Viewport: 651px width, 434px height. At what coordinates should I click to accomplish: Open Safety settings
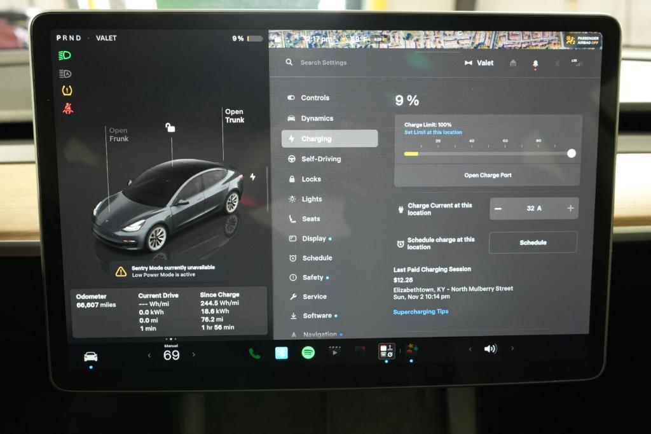tap(308, 277)
